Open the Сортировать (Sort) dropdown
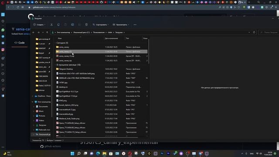Viewport: 279px width, 157px height. coord(101,24)
